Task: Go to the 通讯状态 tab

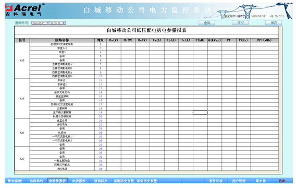Action: 101,181
